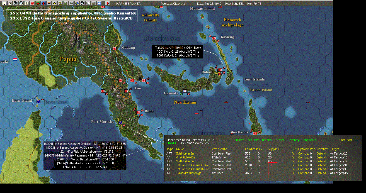Click the double yellow ships toolbar icon

pyautogui.click(x=60, y=3)
